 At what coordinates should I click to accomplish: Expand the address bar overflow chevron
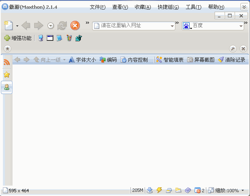177,22
